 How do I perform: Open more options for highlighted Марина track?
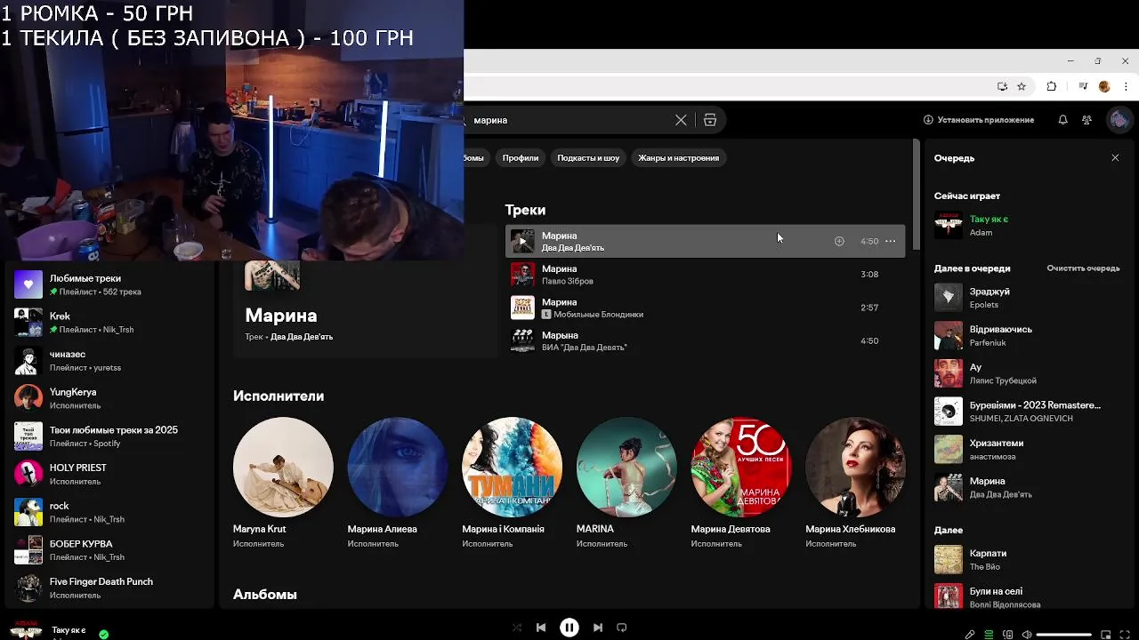[890, 241]
